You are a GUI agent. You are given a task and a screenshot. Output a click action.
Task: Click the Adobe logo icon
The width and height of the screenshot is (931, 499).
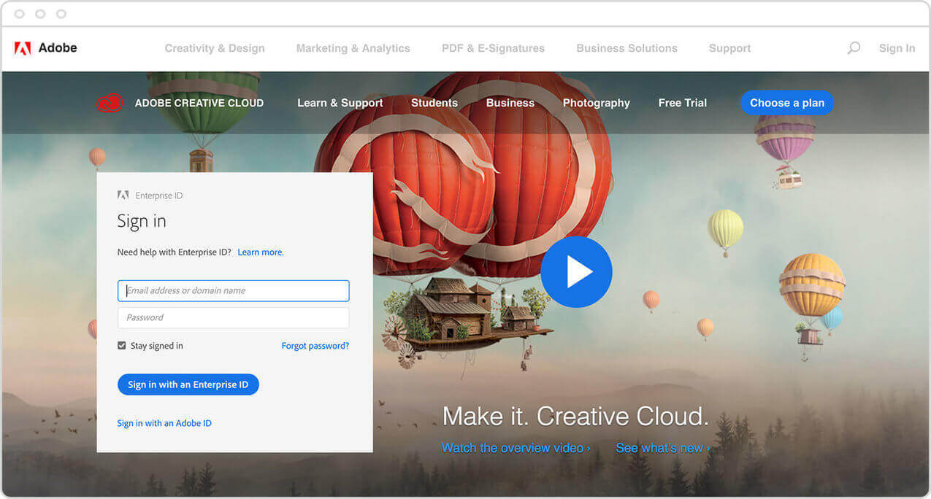point(23,48)
